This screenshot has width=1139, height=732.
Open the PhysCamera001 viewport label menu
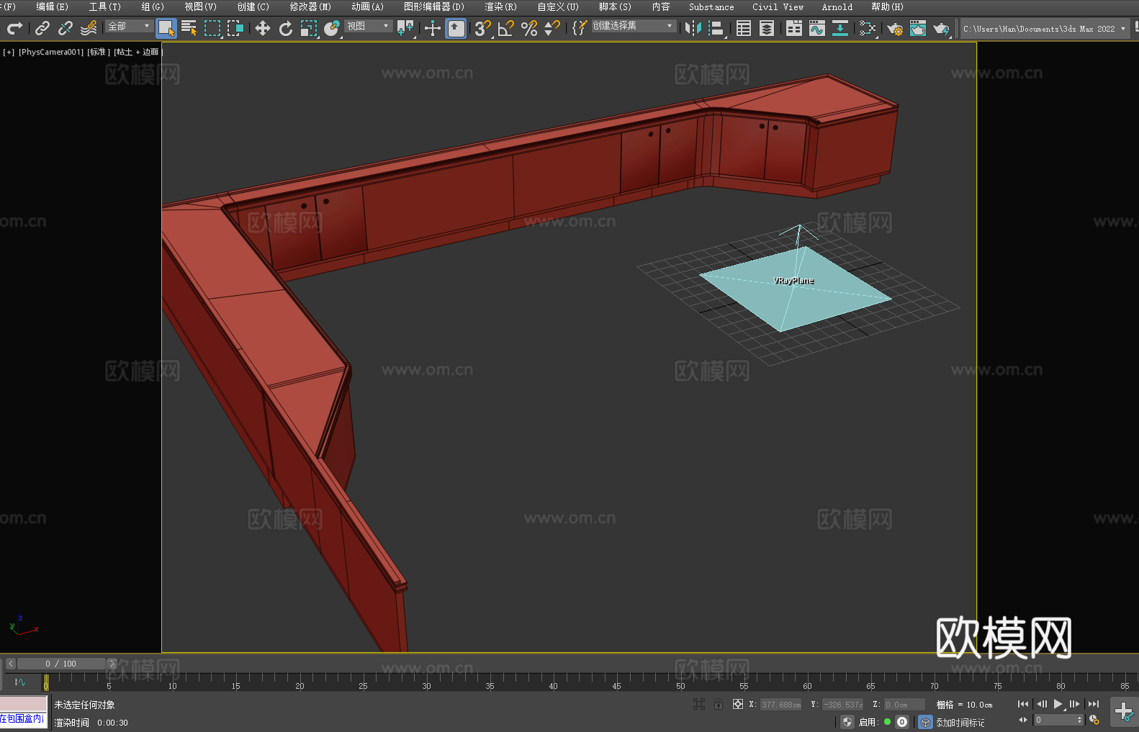(x=50, y=52)
